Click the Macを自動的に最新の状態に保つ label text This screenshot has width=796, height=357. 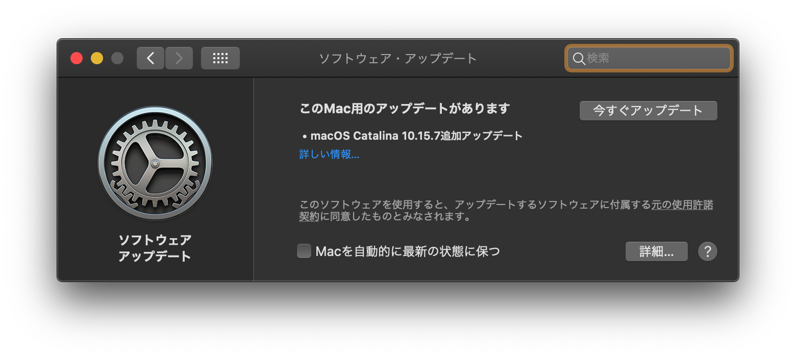(408, 251)
